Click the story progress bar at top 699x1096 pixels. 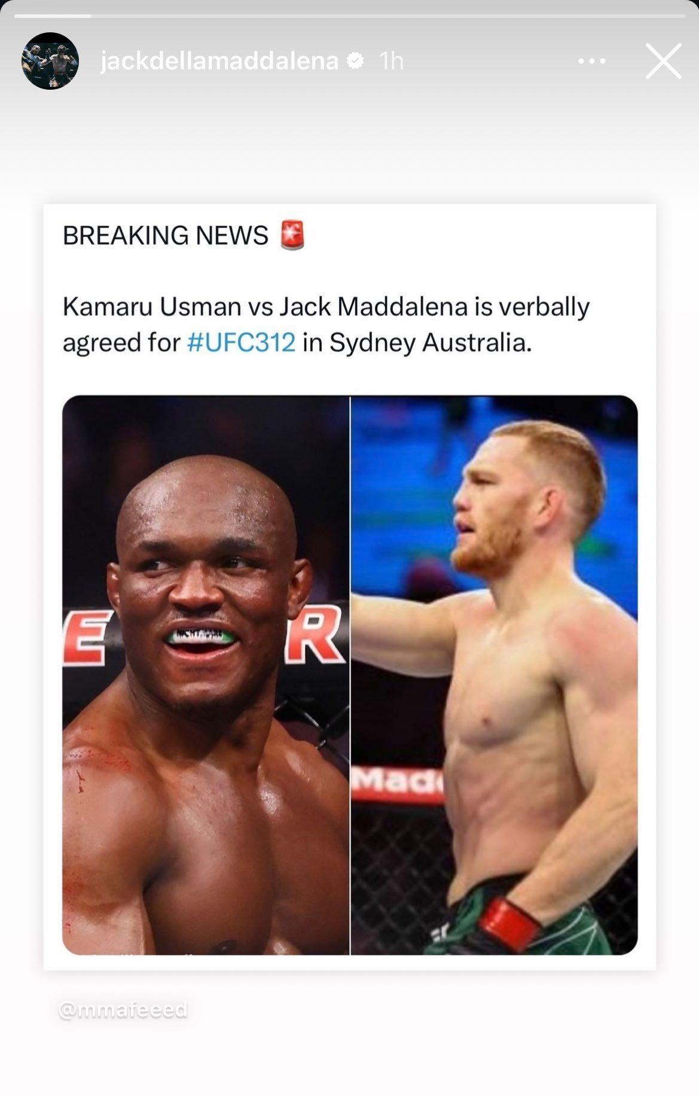[349, 16]
